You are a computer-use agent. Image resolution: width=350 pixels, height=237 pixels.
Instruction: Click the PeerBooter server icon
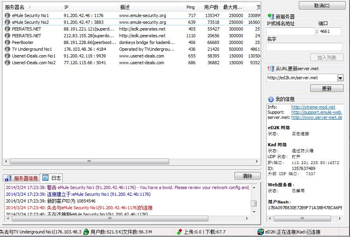(x=8, y=42)
